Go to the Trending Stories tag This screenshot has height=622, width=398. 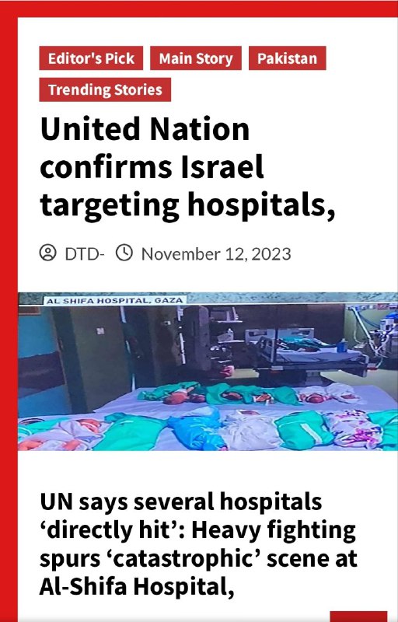coord(105,89)
